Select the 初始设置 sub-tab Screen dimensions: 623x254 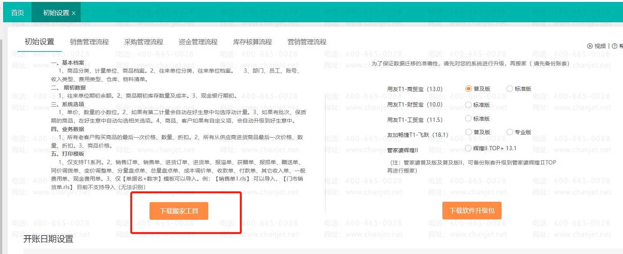pyautogui.click(x=40, y=42)
